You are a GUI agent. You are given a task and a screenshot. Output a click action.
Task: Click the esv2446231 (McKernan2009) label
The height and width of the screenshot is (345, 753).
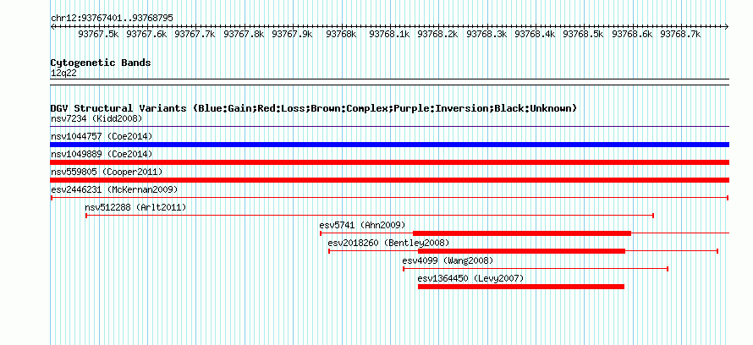click(x=114, y=189)
